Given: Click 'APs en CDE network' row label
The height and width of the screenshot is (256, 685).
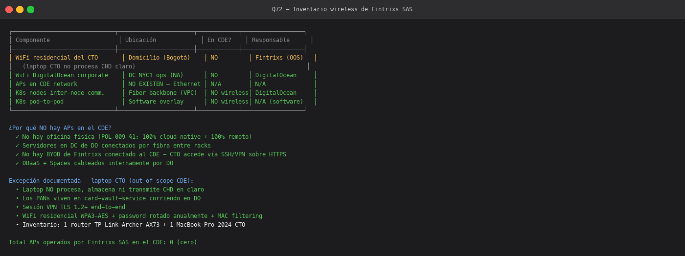Looking at the screenshot, I should (46, 84).
